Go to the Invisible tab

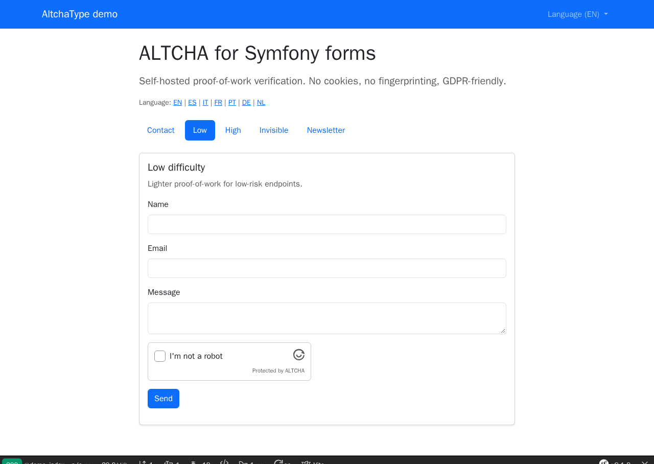pyautogui.click(x=274, y=130)
